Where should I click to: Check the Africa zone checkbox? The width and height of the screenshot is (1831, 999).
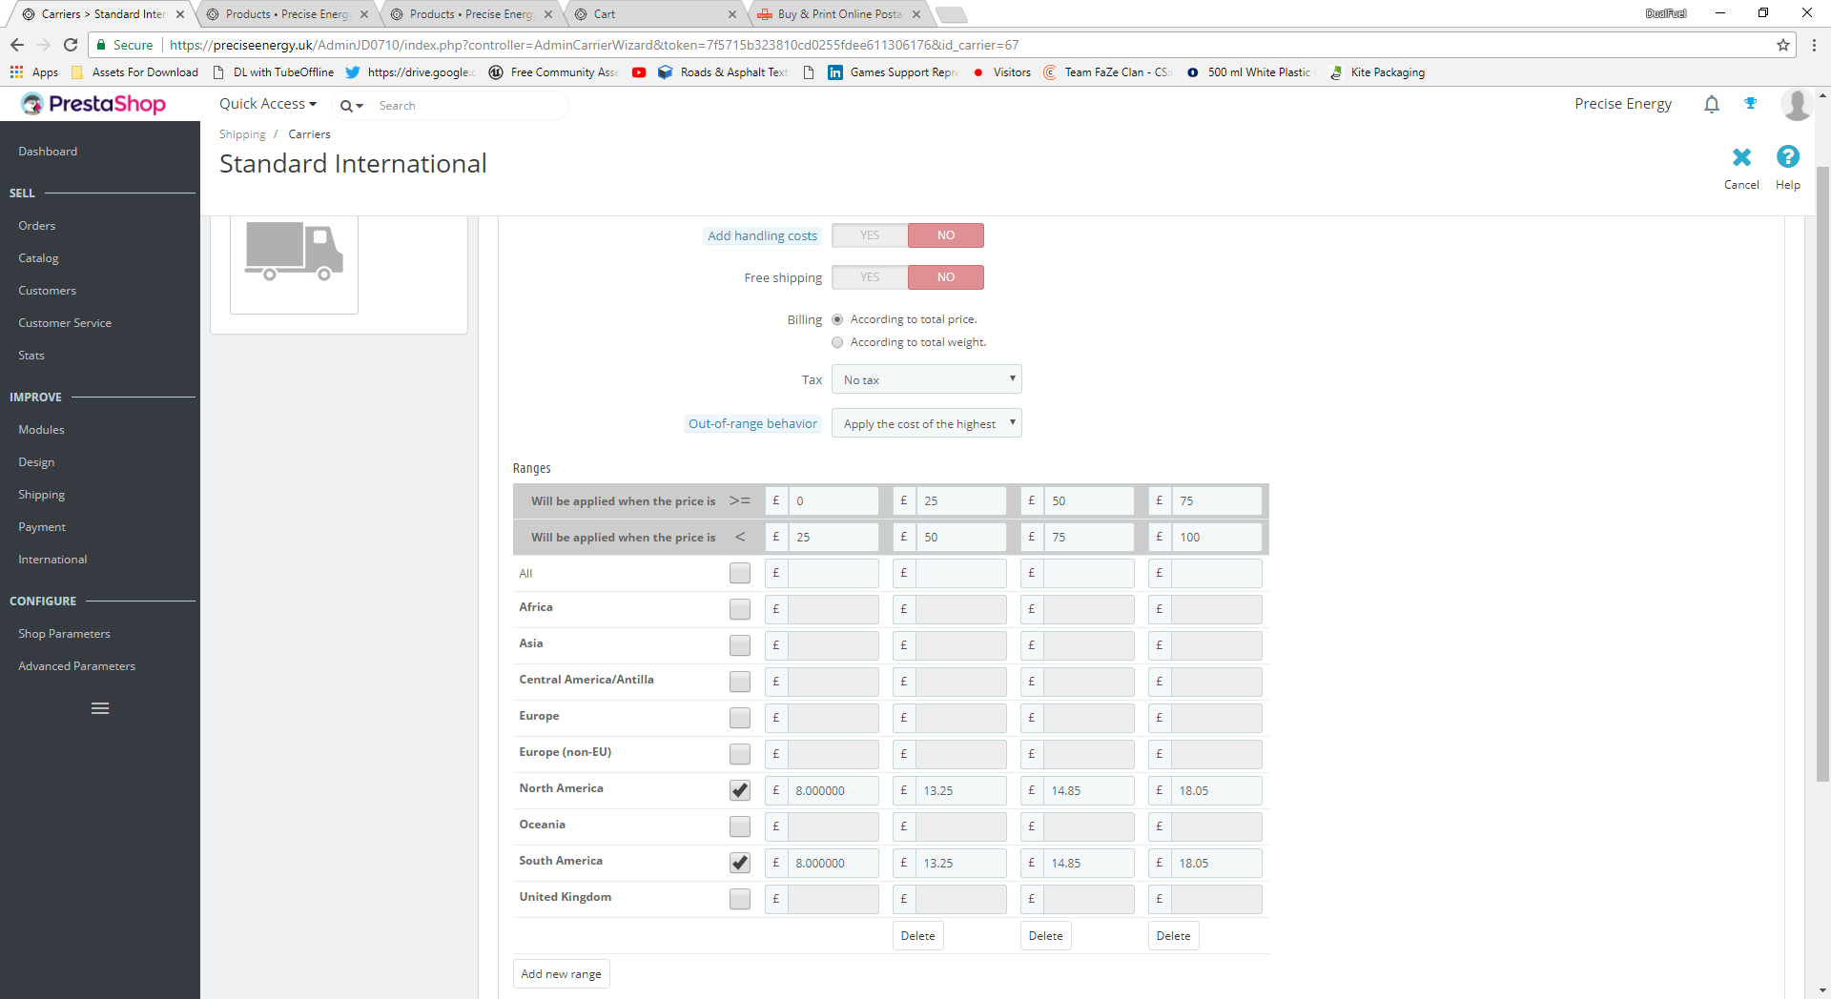[740, 609]
